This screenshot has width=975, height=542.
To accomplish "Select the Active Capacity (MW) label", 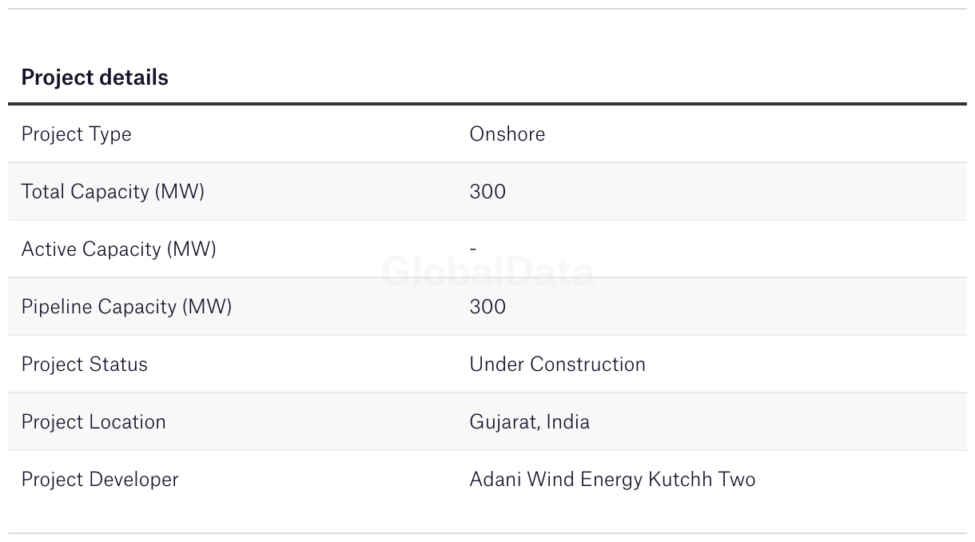I will tap(118, 249).
